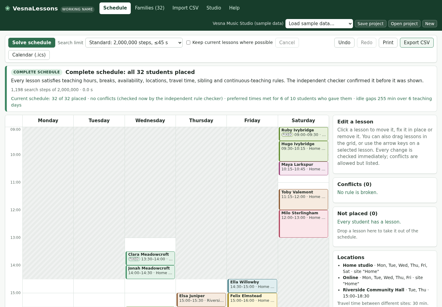Select Clara Meadowcroft's Wednesday lesson
The image size is (442, 307).
(150, 258)
